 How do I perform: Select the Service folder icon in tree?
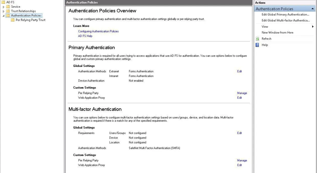pyautogui.click(x=8, y=7)
